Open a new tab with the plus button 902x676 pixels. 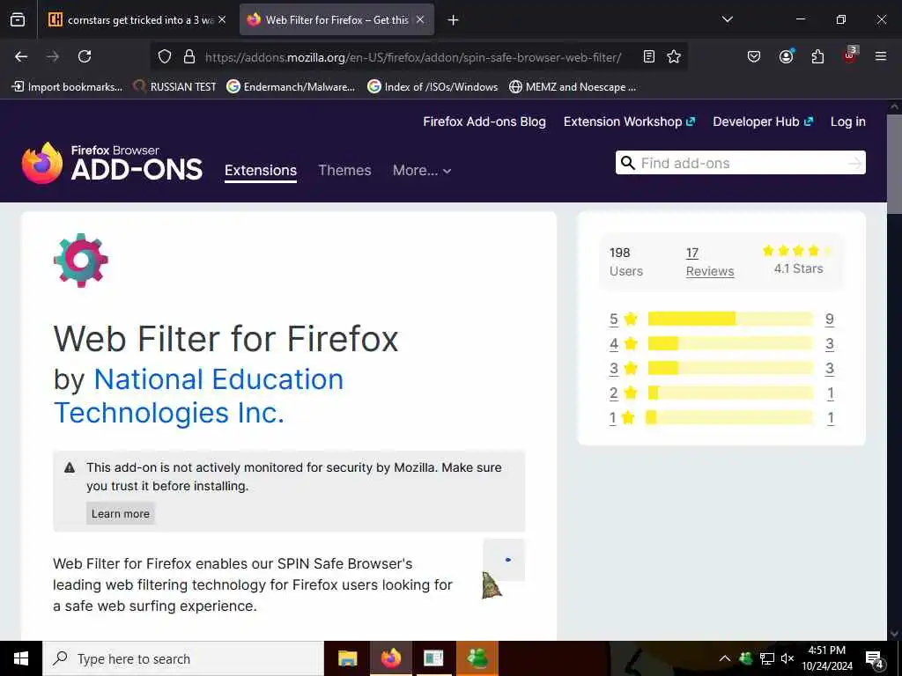(454, 20)
